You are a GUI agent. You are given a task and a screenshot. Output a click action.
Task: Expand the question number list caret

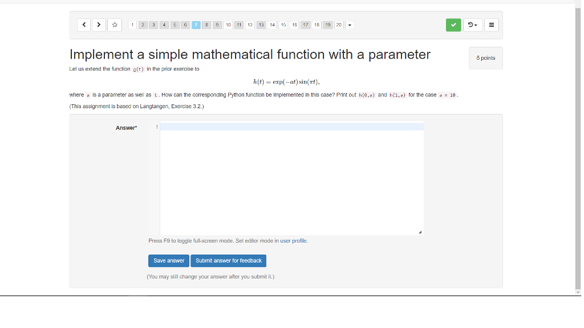(x=350, y=25)
